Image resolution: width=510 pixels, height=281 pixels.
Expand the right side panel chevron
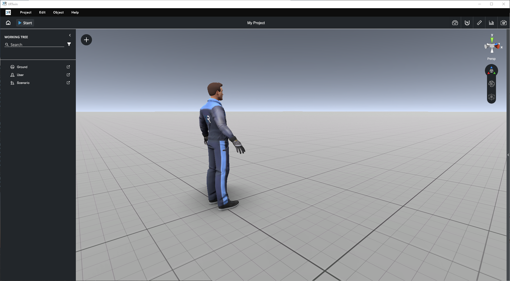pyautogui.click(x=508, y=155)
